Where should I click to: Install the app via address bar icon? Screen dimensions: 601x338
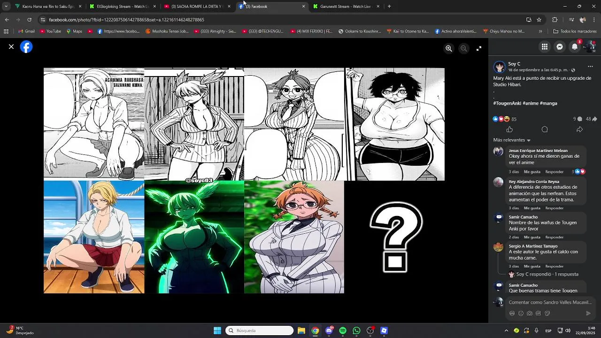[x=529, y=20]
